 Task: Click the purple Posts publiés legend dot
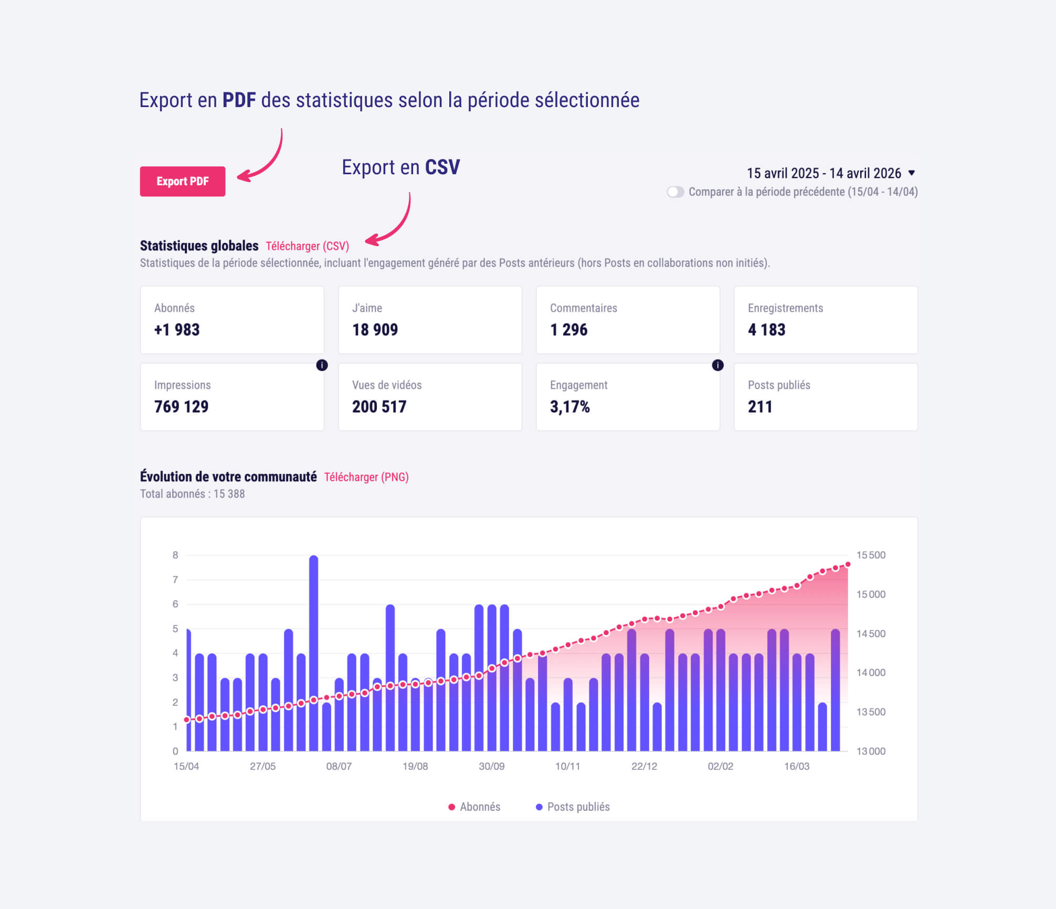click(539, 807)
